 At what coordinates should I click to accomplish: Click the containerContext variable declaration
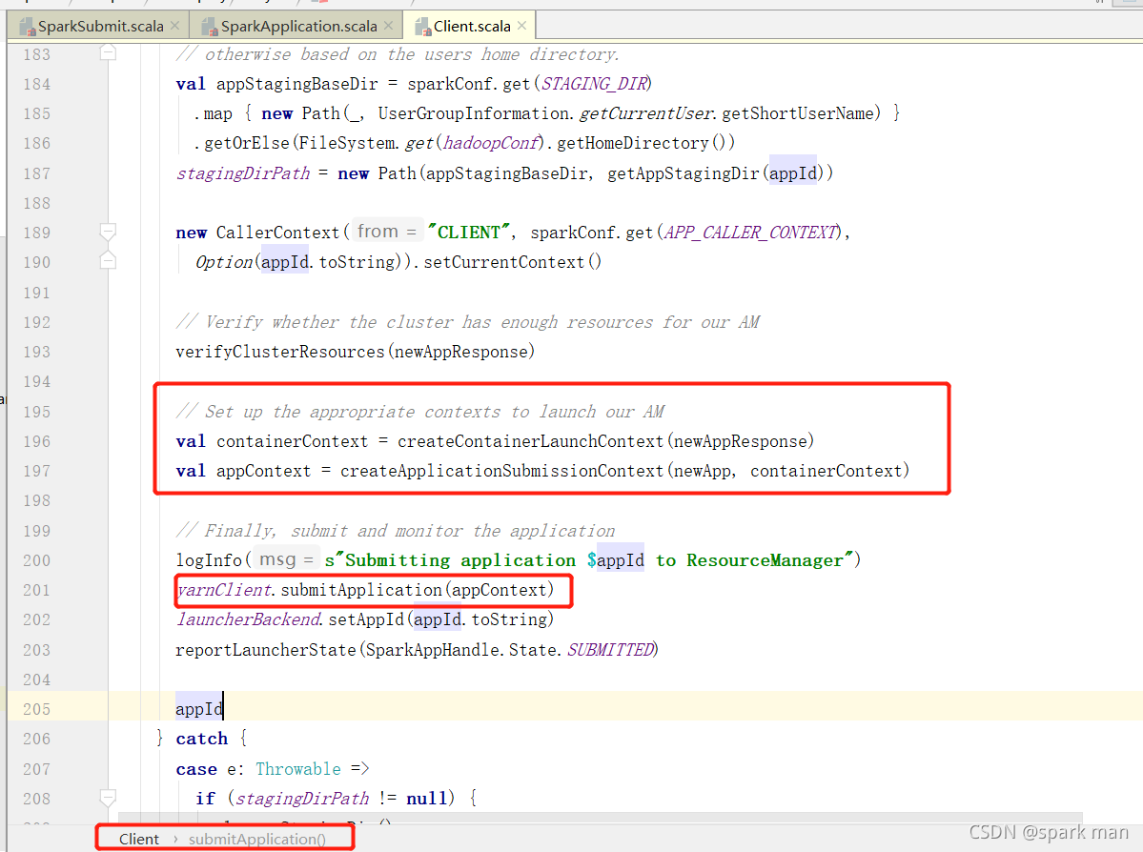point(293,441)
